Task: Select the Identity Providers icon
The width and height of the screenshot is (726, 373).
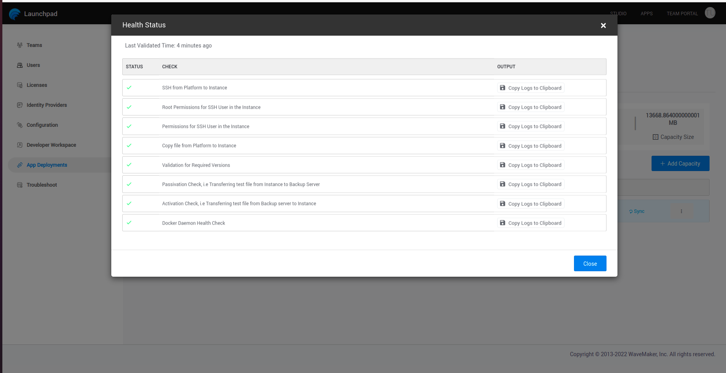Action: pos(20,105)
